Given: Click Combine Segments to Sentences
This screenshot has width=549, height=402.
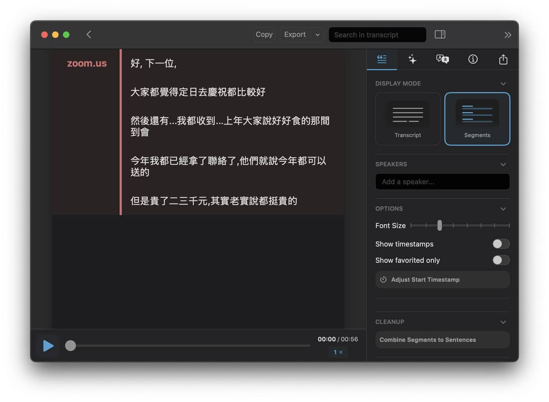Looking at the screenshot, I should coord(442,340).
